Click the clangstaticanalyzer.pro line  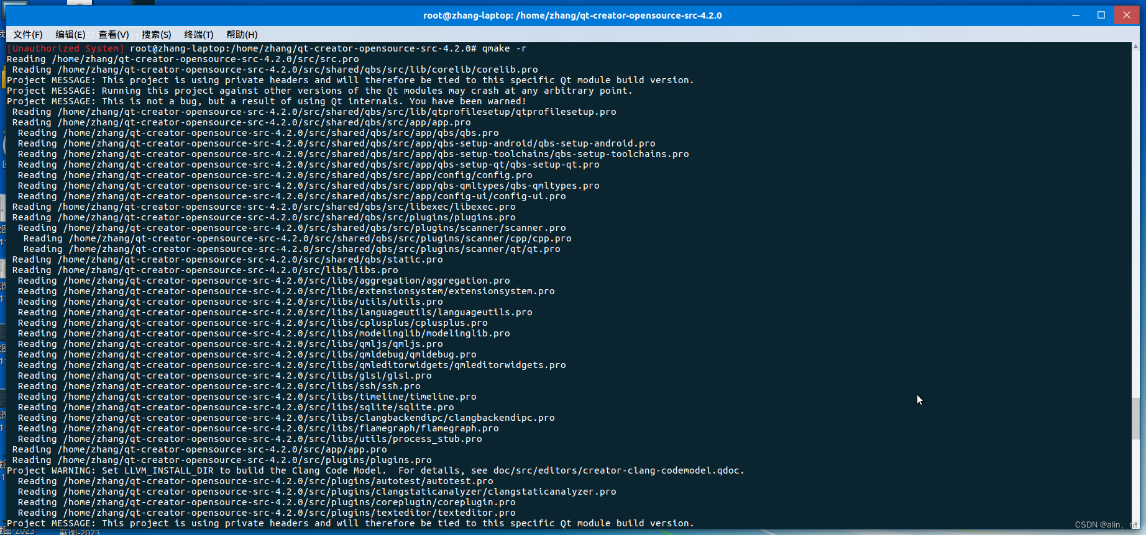click(x=317, y=492)
